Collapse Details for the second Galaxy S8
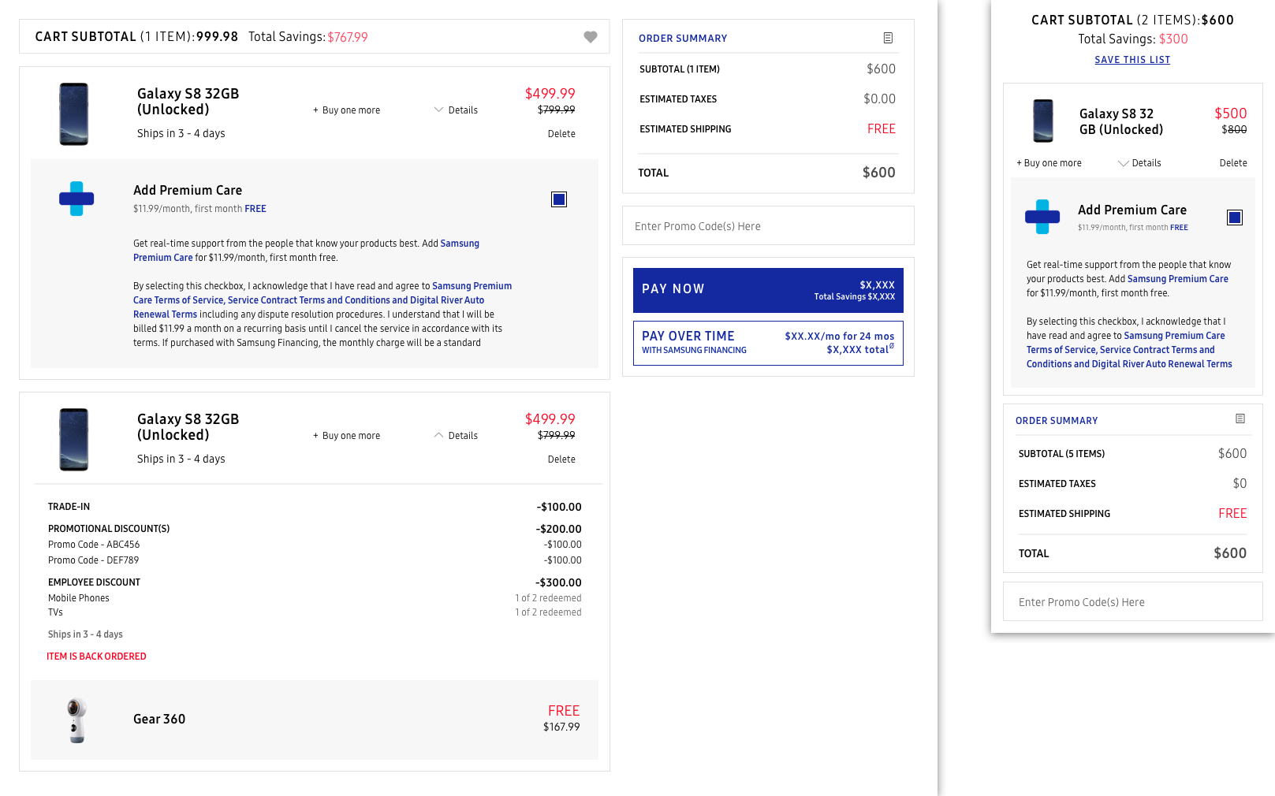 pos(456,436)
